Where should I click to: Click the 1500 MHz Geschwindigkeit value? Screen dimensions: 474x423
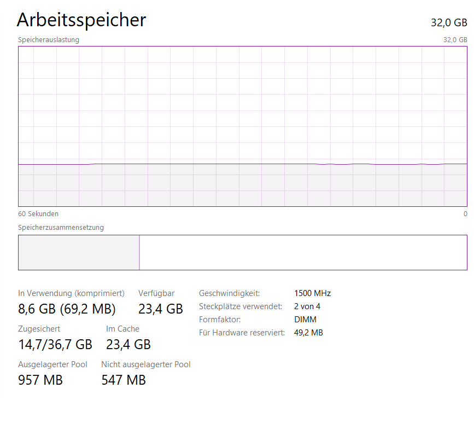pyautogui.click(x=312, y=293)
